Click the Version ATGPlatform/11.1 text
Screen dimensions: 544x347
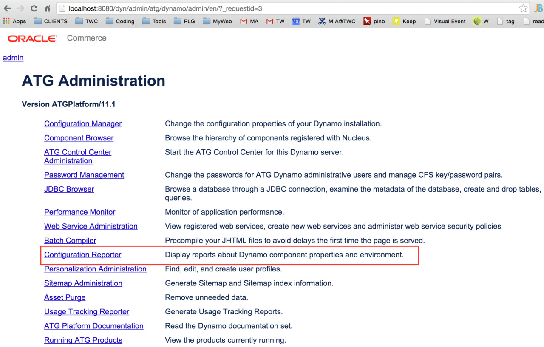69,104
